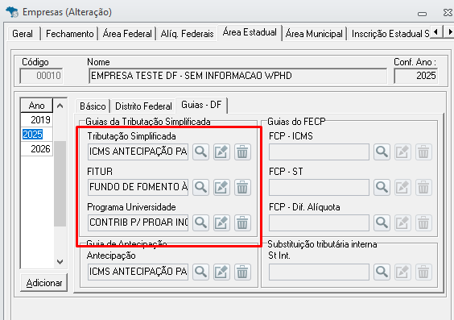This screenshot has width=454, height=320.
Task: Click the empty FCP - ST field
Action: click(x=319, y=187)
